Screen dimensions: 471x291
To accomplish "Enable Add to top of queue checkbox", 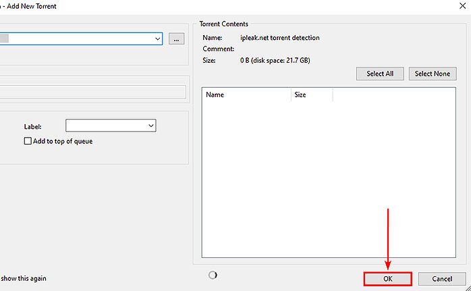I will (28, 141).
